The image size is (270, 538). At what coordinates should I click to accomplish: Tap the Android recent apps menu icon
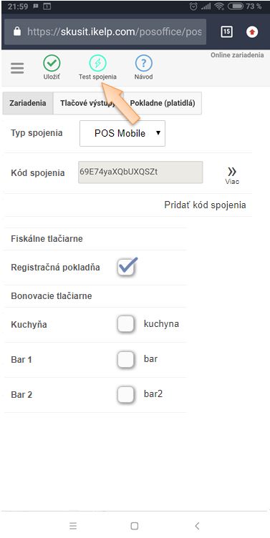(73, 526)
